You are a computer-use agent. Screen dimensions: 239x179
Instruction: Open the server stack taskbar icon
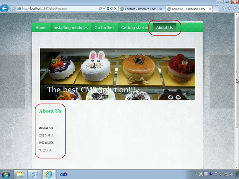click(35, 174)
